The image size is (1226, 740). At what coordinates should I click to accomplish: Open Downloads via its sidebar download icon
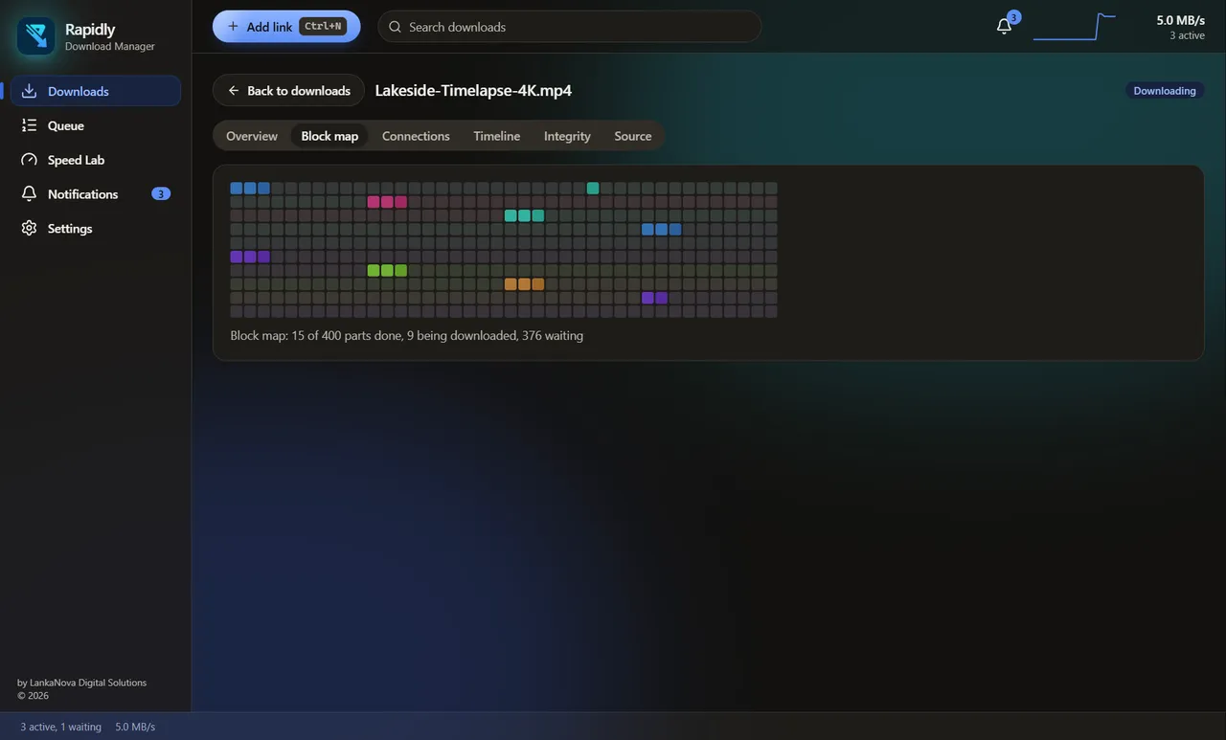pos(29,91)
